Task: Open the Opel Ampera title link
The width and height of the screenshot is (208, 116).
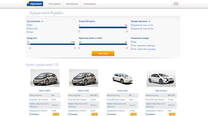Action: (x=161, y=91)
